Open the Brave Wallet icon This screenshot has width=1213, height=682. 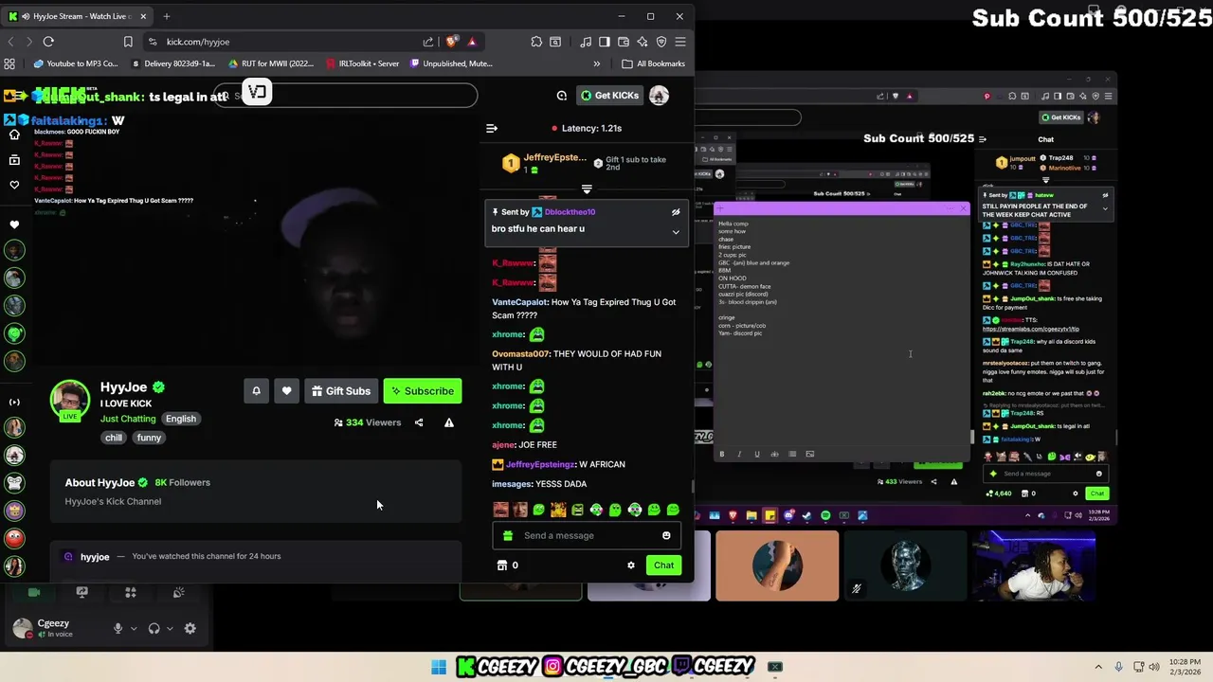(624, 42)
